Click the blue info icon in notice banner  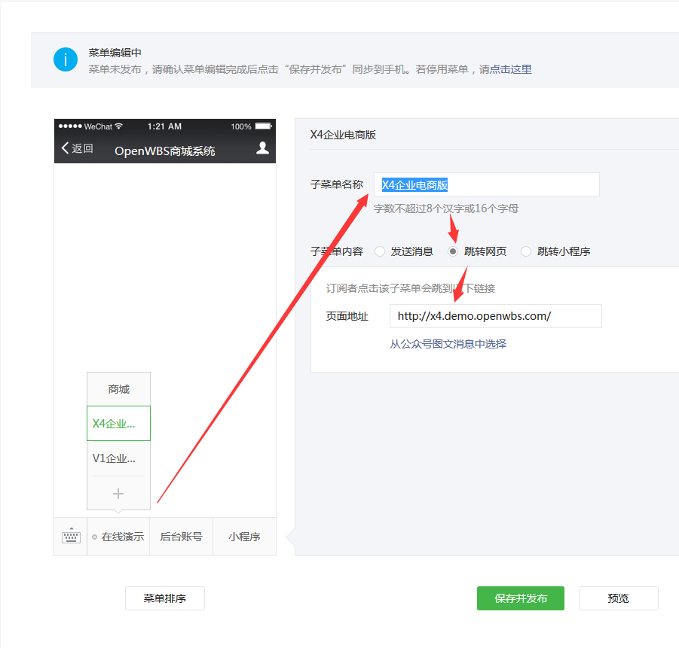66,60
